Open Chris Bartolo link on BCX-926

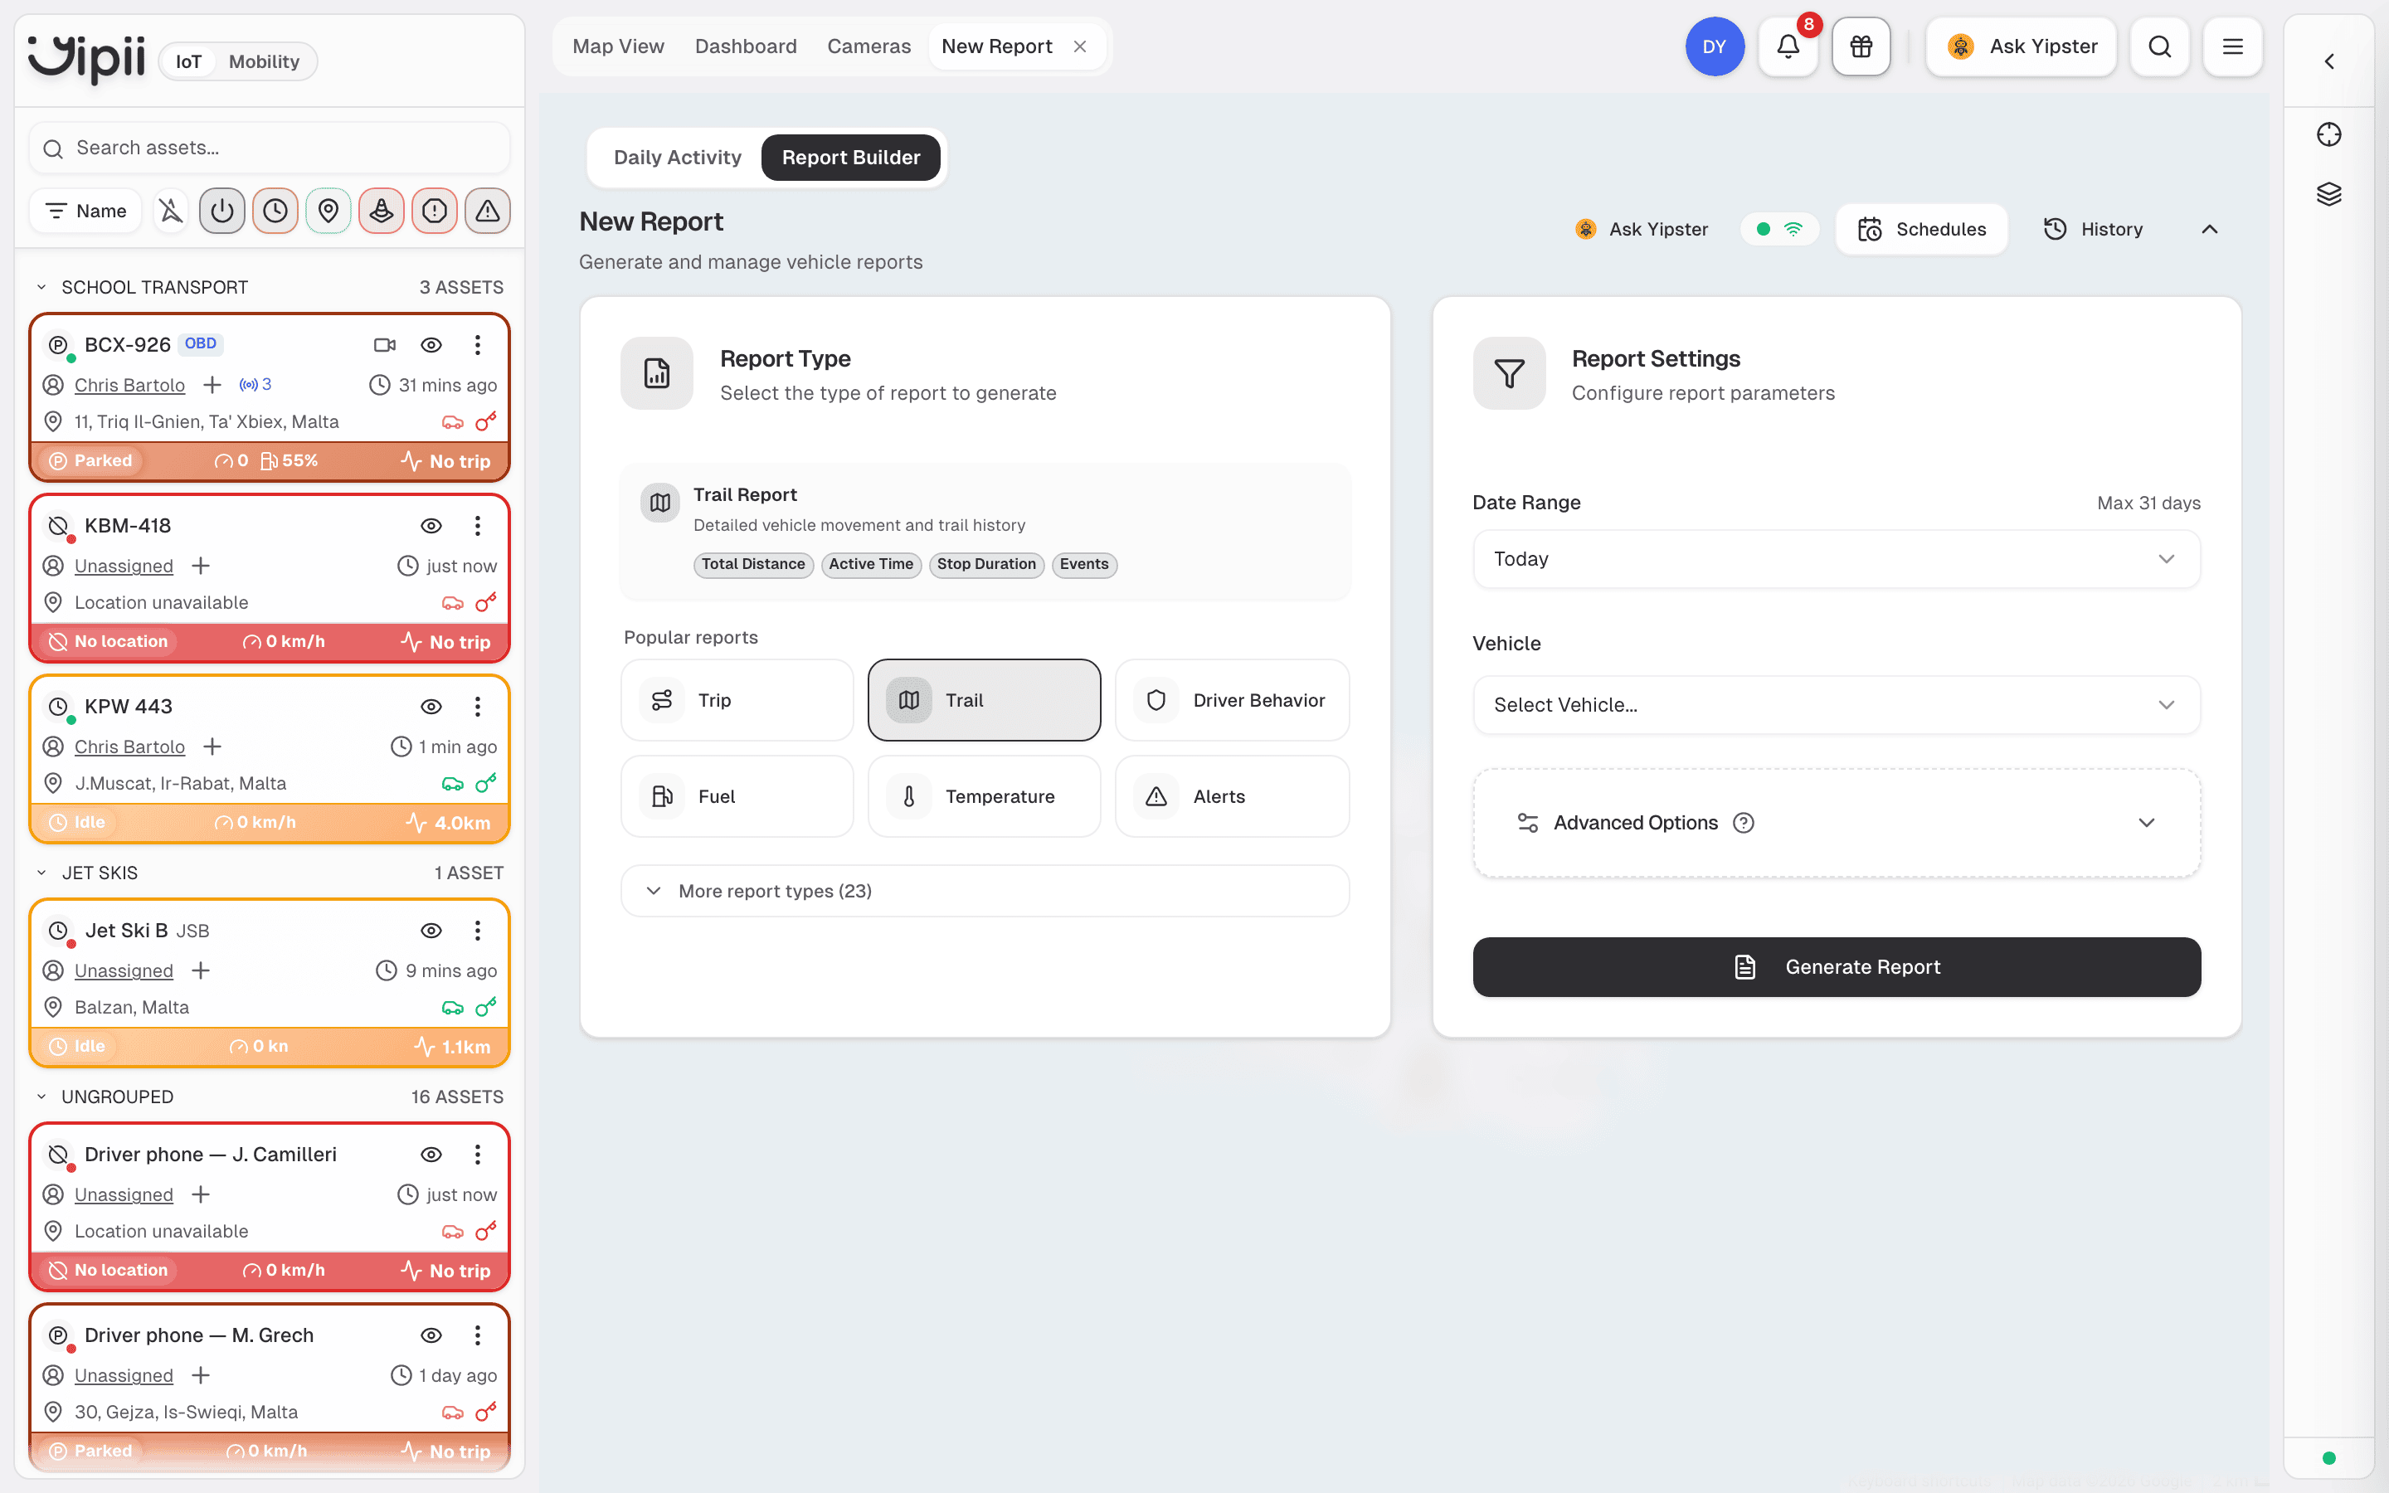click(x=129, y=385)
